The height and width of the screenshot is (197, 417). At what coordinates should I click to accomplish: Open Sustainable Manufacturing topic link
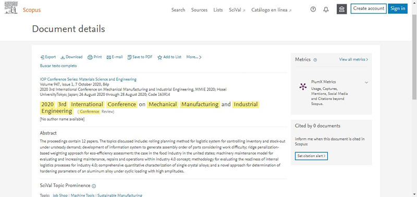click(120, 195)
